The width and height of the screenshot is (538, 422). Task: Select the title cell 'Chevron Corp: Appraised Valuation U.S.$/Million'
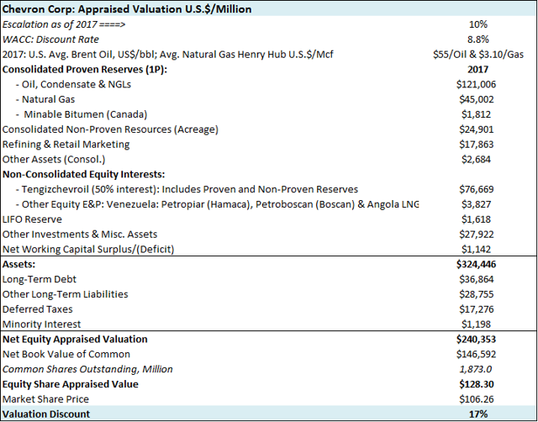click(x=127, y=9)
